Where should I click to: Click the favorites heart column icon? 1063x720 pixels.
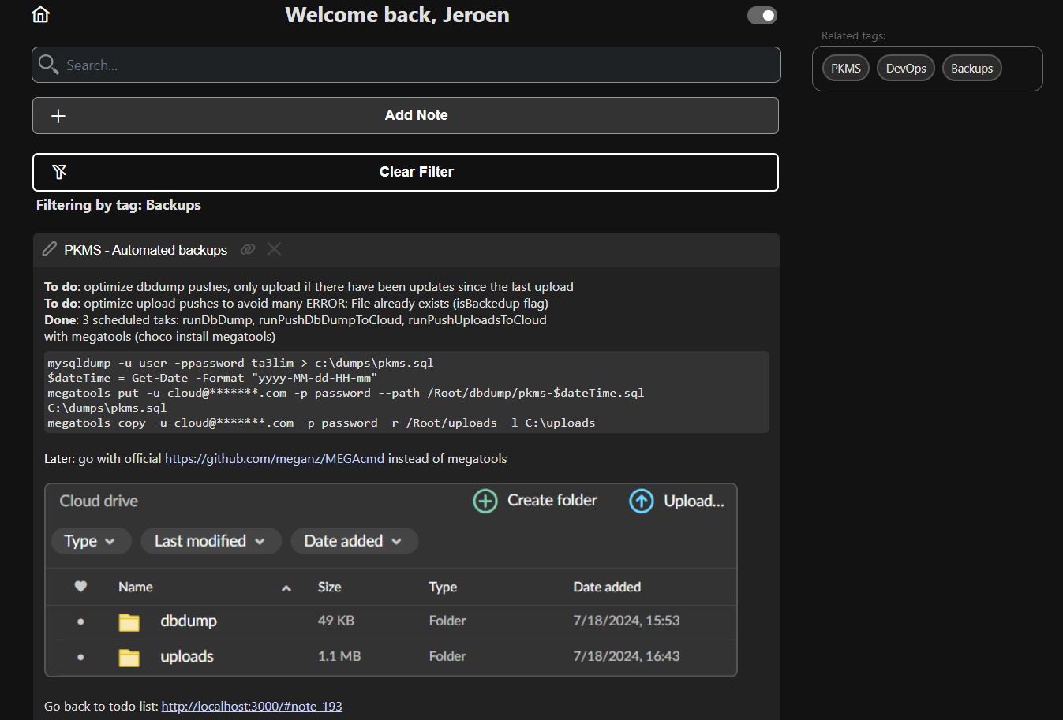coord(80,587)
